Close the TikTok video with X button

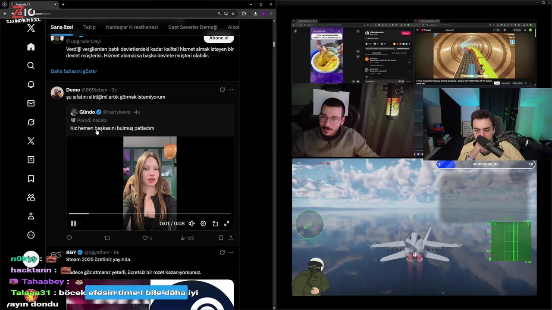(295, 31)
